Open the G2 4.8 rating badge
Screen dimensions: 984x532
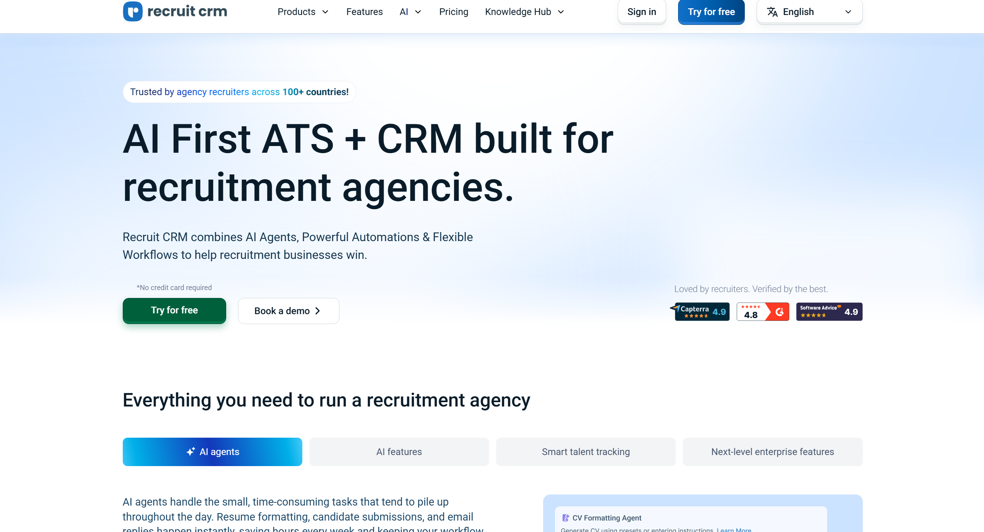pyautogui.click(x=763, y=312)
